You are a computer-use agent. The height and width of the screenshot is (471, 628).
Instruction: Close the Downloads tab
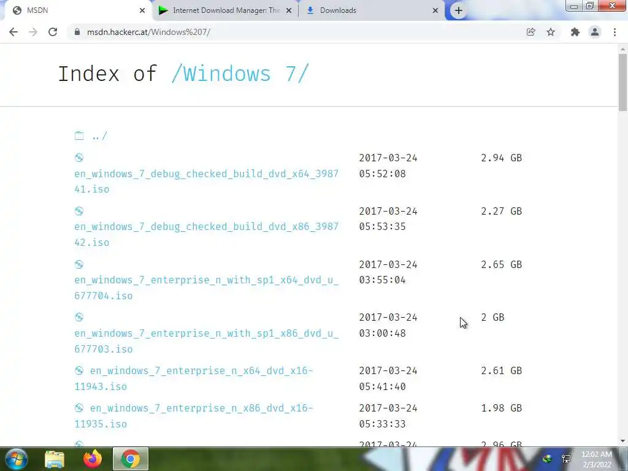pos(435,10)
